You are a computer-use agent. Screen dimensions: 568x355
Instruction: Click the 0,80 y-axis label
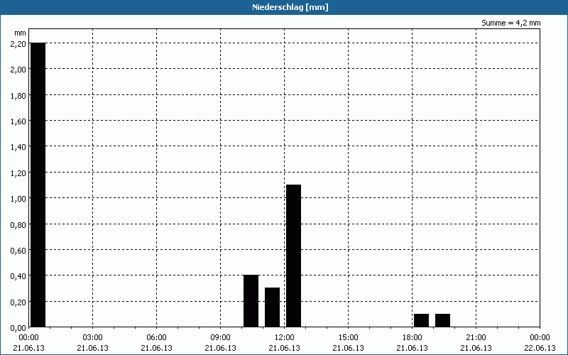[18, 224]
